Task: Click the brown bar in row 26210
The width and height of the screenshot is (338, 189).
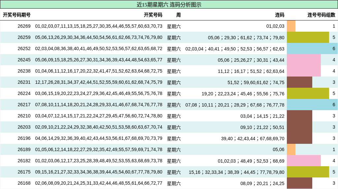Action: point(299,116)
